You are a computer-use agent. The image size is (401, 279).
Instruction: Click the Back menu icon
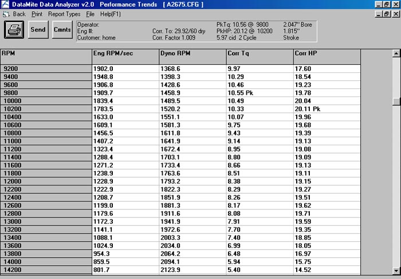[x=6, y=14]
